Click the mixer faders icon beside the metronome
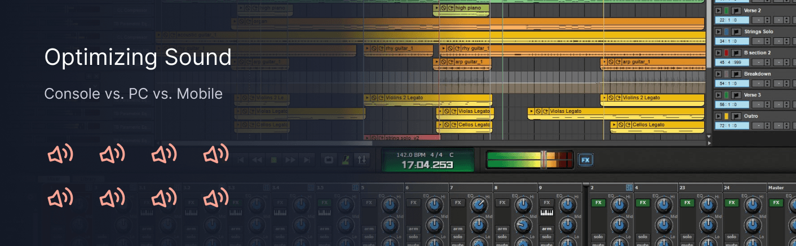 click(x=362, y=160)
